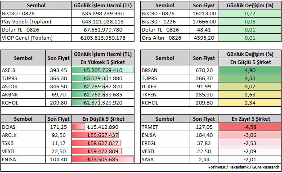Select the En Zayıf 5 Şirket header
Viewport: 282px width, 173px height.
[250, 119]
